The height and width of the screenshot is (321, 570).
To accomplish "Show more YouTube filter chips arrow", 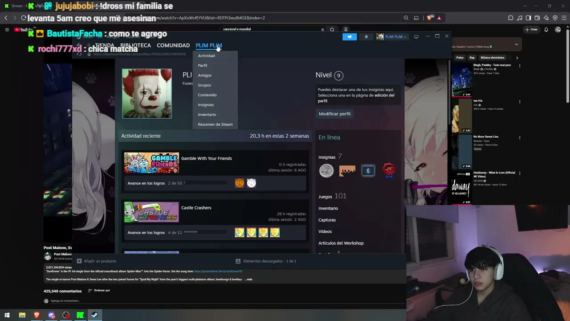I will point(517,58).
